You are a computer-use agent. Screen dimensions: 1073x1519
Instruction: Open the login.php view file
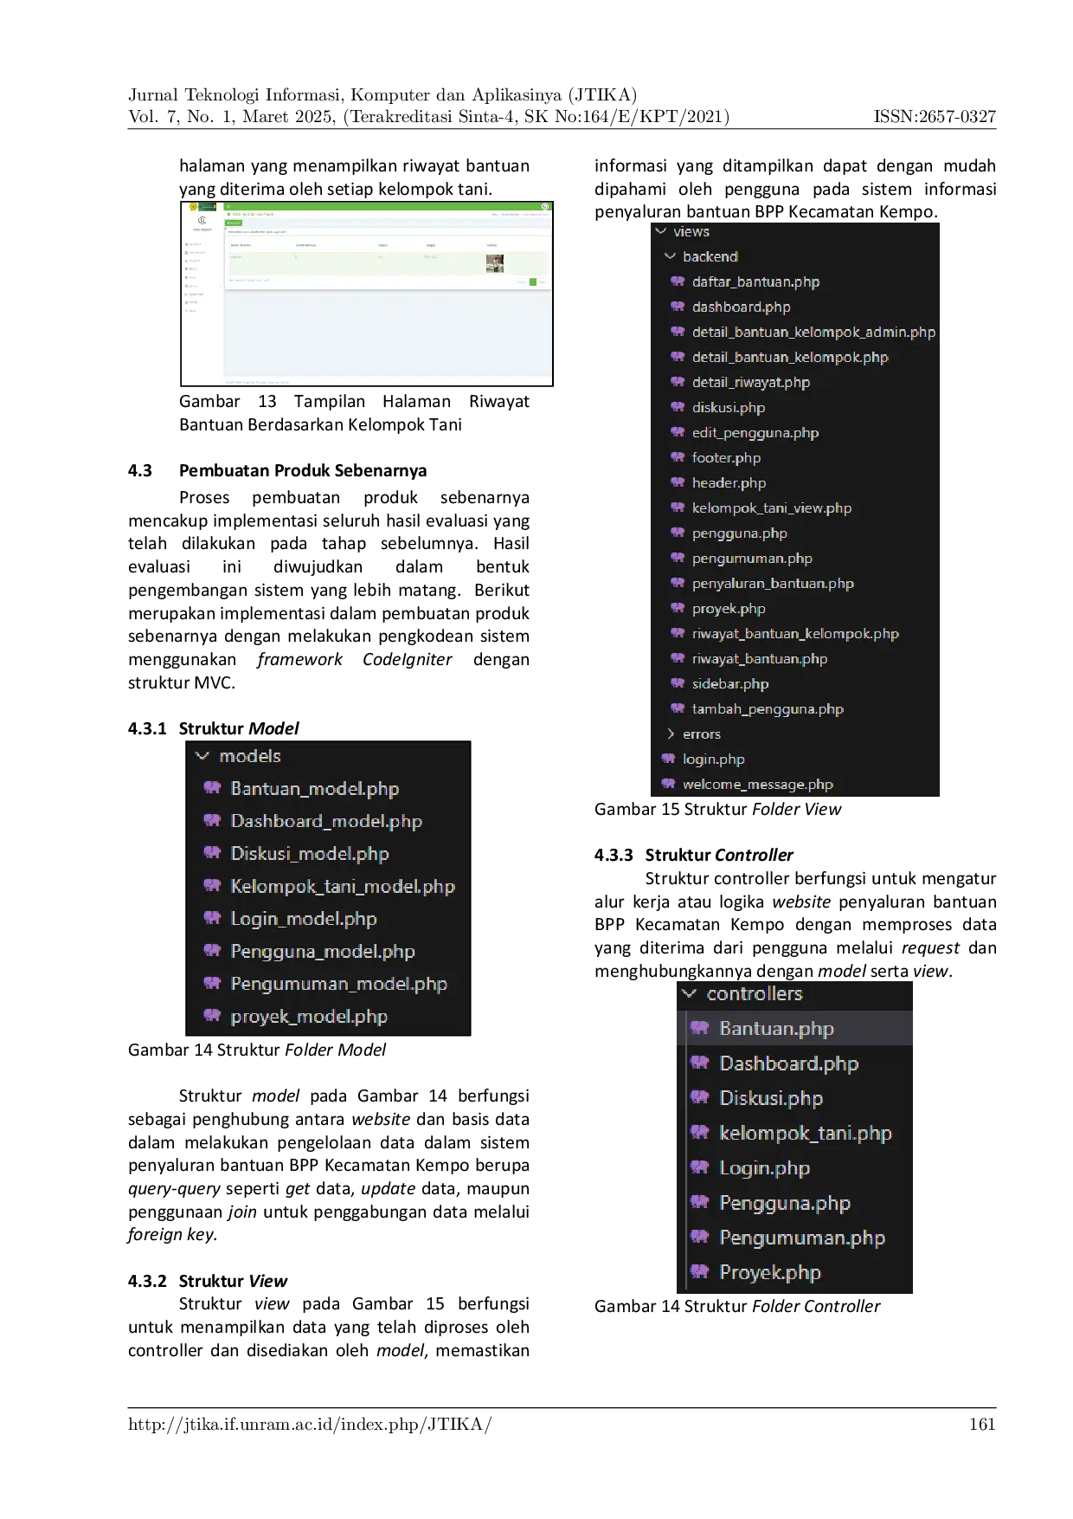coord(713,759)
